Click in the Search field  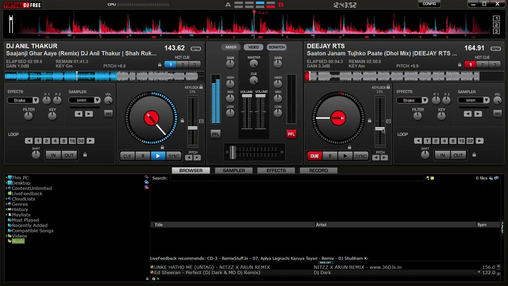tap(297, 178)
